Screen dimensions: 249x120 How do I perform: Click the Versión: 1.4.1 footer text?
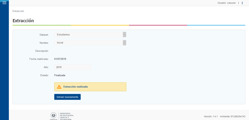(210, 117)
